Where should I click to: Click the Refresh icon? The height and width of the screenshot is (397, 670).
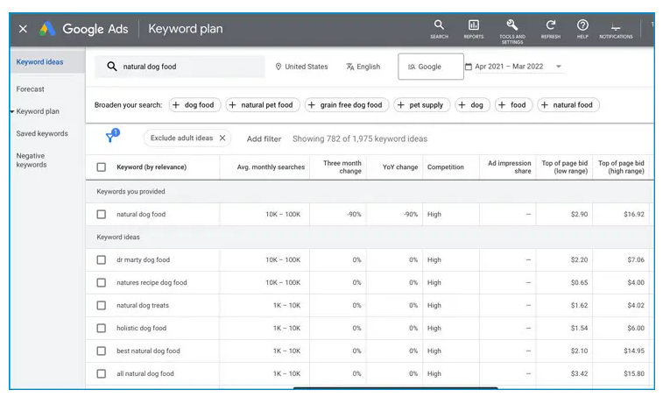[x=551, y=25]
